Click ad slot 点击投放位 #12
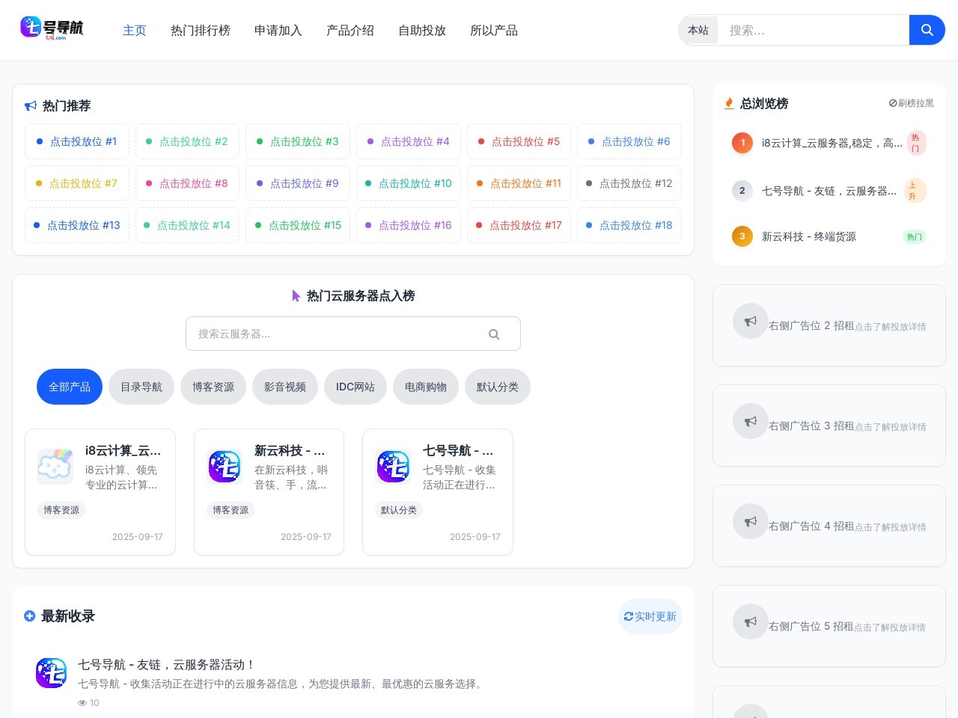 629,183
